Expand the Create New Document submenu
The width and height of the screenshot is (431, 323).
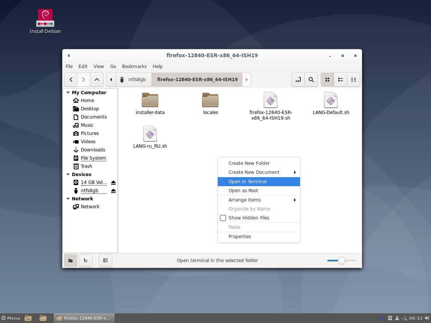(x=259, y=172)
